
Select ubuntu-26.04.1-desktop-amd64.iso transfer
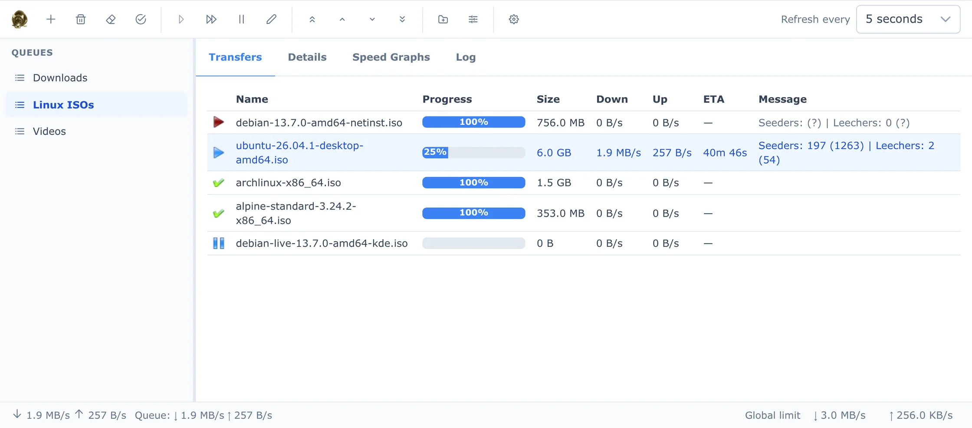pyautogui.click(x=584, y=152)
